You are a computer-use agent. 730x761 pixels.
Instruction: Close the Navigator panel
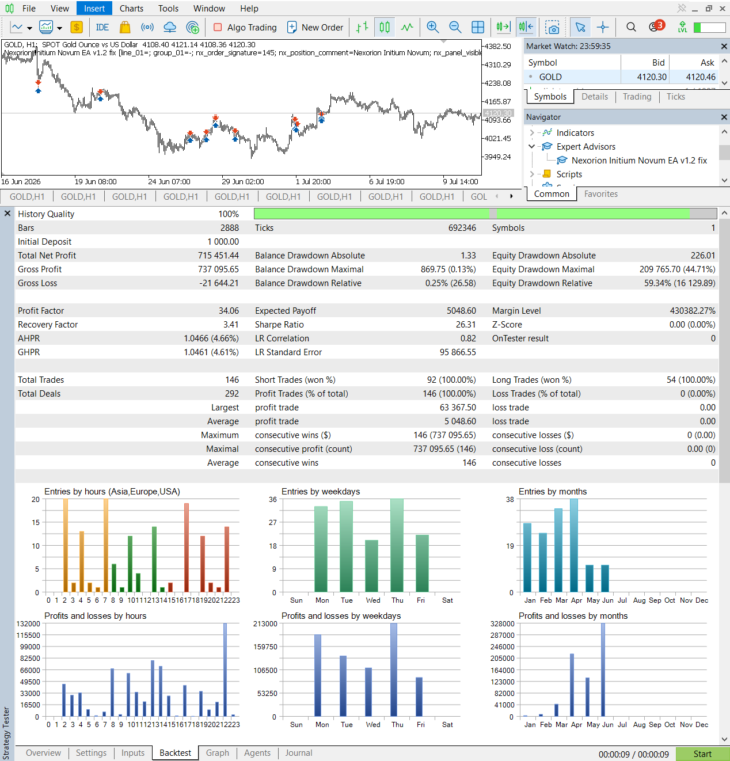pyautogui.click(x=724, y=117)
